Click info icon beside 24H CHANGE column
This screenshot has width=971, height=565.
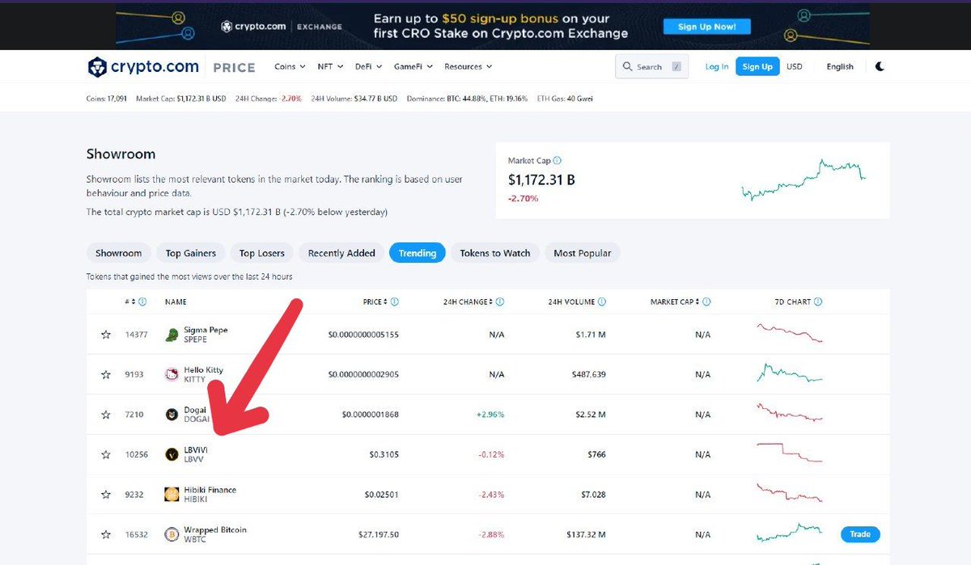click(x=499, y=301)
